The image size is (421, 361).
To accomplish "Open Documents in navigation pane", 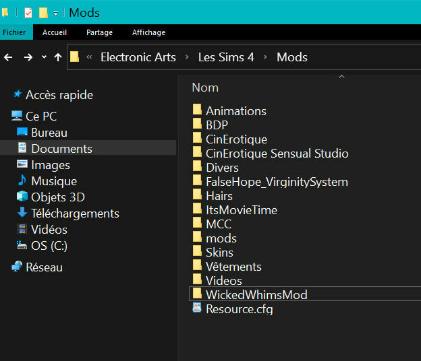I will pyautogui.click(x=61, y=149).
